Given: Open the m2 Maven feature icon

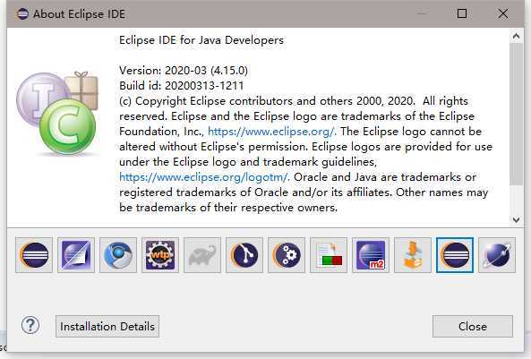Looking at the screenshot, I should coord(371,255).
